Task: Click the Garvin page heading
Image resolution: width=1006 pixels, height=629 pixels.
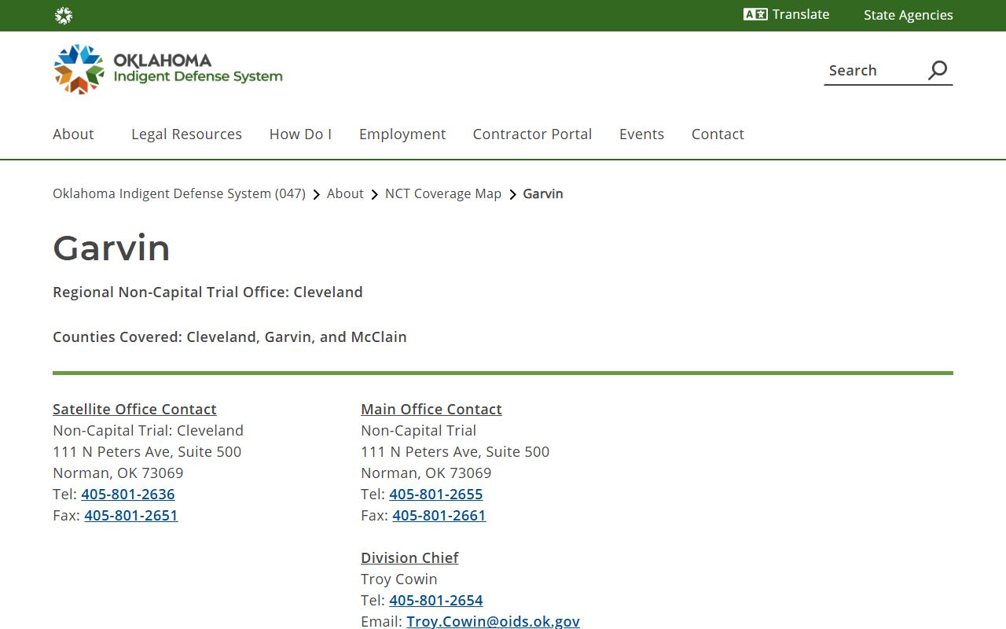Action: (x=112, y=248)
